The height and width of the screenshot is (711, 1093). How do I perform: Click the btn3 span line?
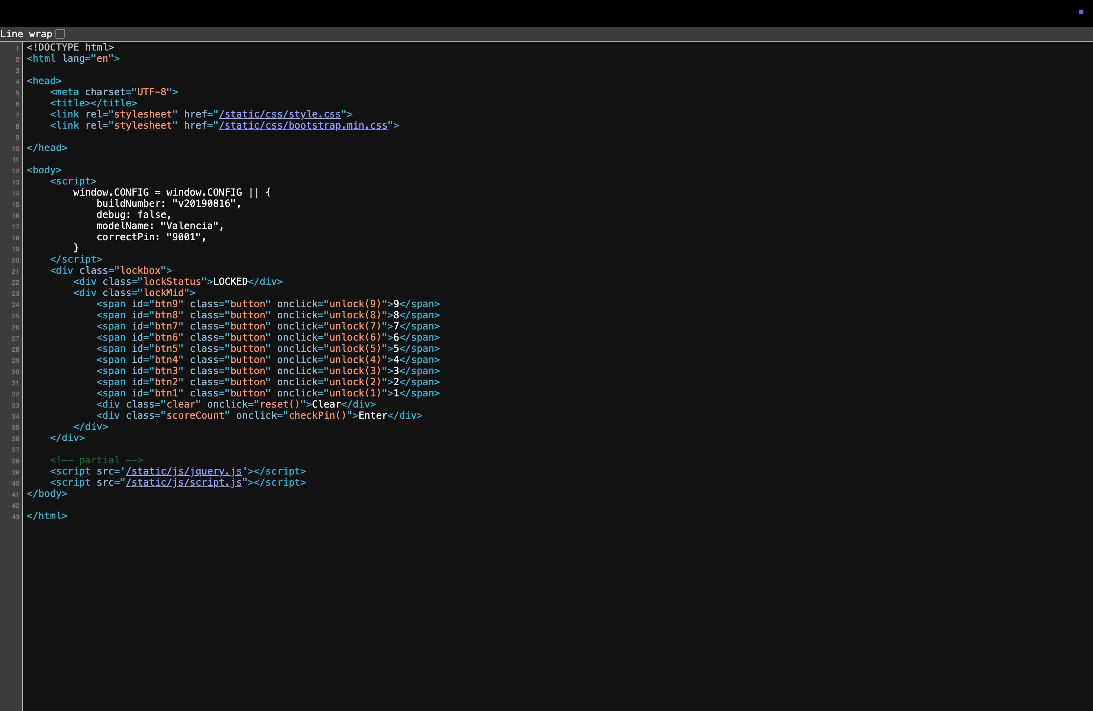[268, 371]
